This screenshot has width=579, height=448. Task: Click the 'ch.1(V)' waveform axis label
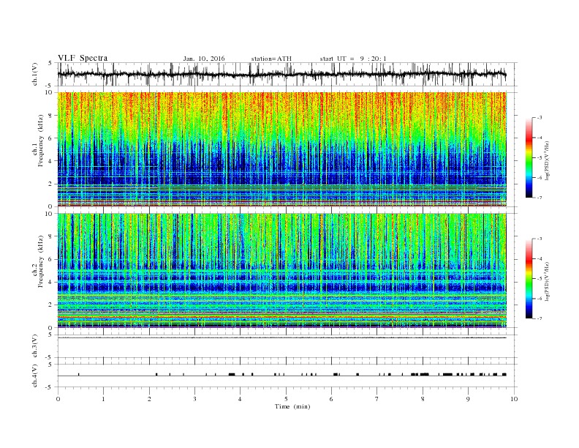pyautogui.click(x=35, y=74)
